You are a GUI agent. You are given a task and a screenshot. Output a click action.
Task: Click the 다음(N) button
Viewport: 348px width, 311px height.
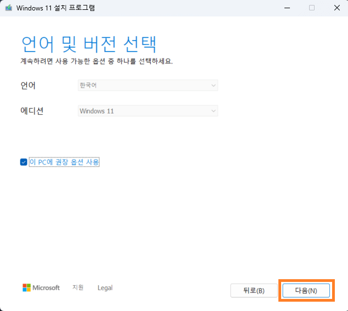(306, 290)
